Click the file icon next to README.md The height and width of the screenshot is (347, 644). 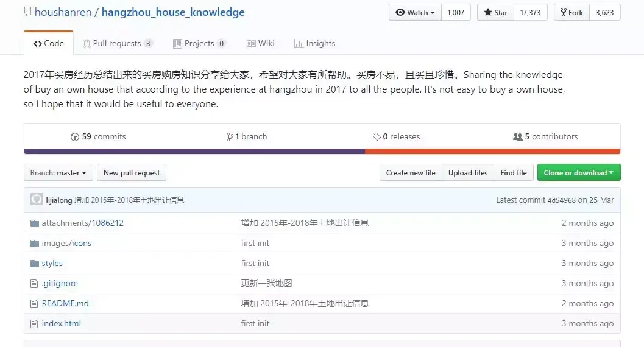pyautogui.click(x=35, y=303)
